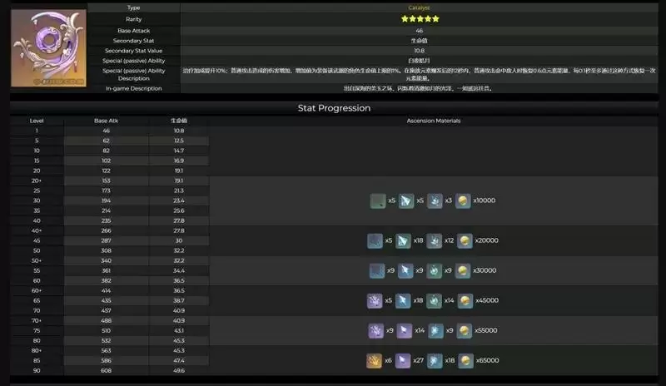
Task: Select the first material icon in the x30000 row
Action: (x=375, y=270)
